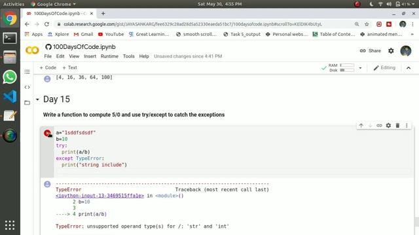This screenshot has width=419, height=235.
Task: Open the Tools menu
Action: tap(128, 56)
